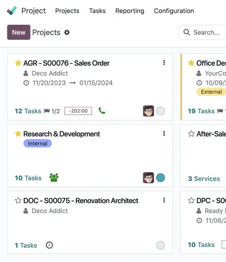Open the AGR - S00076 card options menu

[x=164, y=62]
